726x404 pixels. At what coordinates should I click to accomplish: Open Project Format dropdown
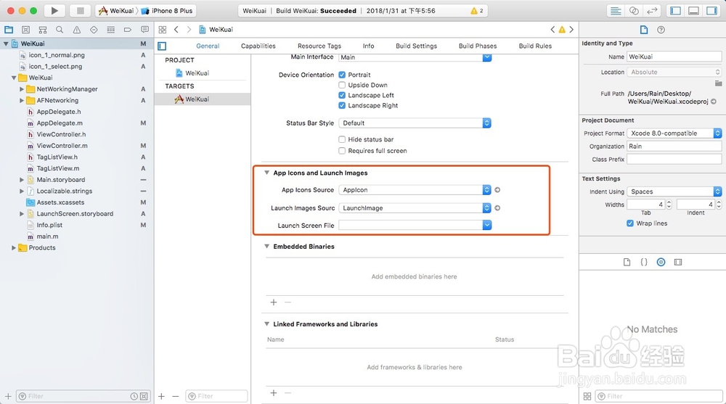[x=674, y=133]
